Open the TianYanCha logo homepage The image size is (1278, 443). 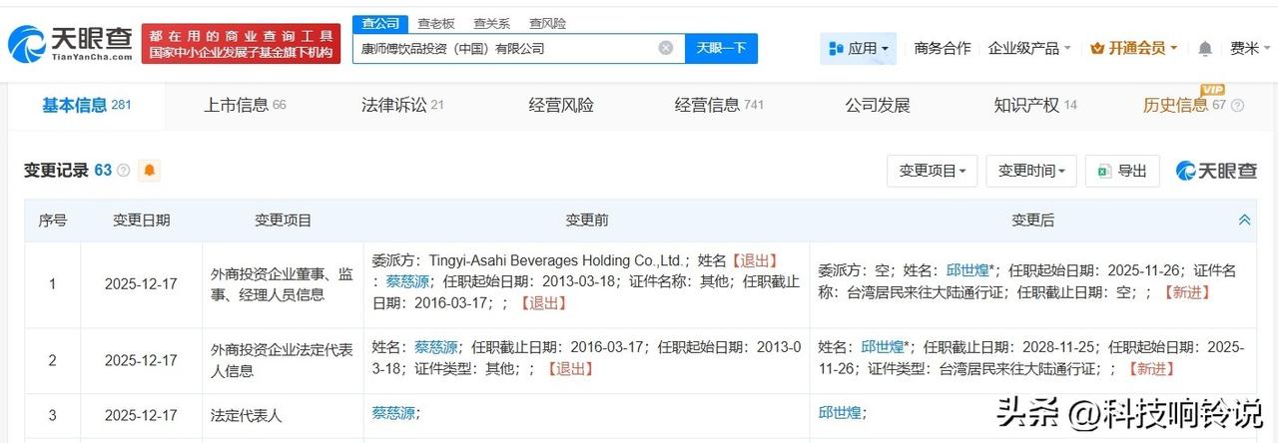(x=70, y=43)
